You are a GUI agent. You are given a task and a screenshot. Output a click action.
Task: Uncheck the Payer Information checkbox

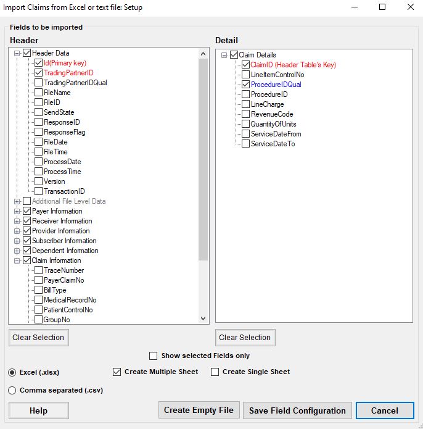pos(27,211)
